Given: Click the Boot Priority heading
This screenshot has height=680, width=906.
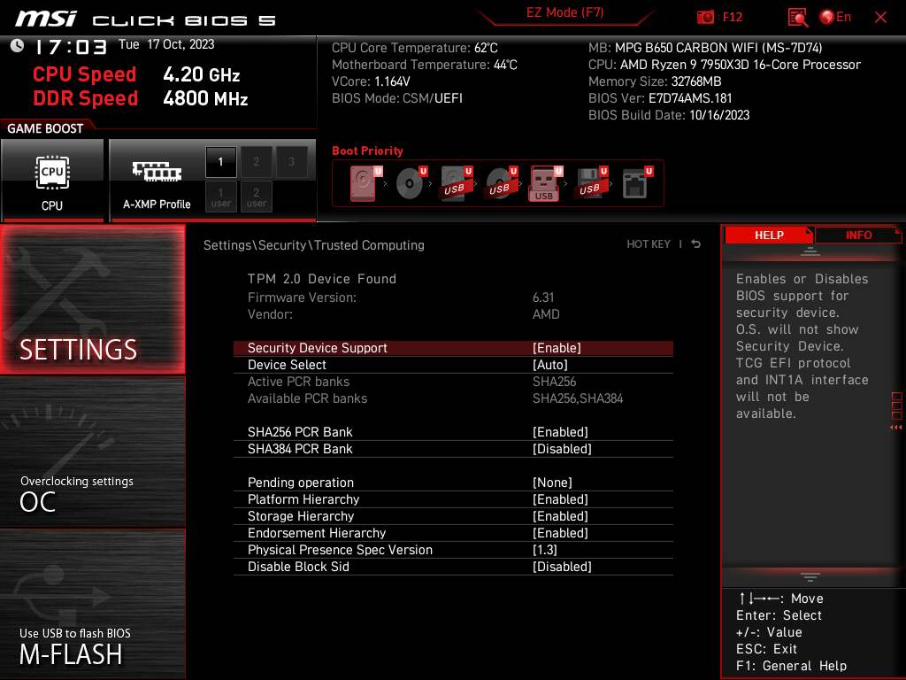Looking at the screenshot, I should click(x=367, y=151).
